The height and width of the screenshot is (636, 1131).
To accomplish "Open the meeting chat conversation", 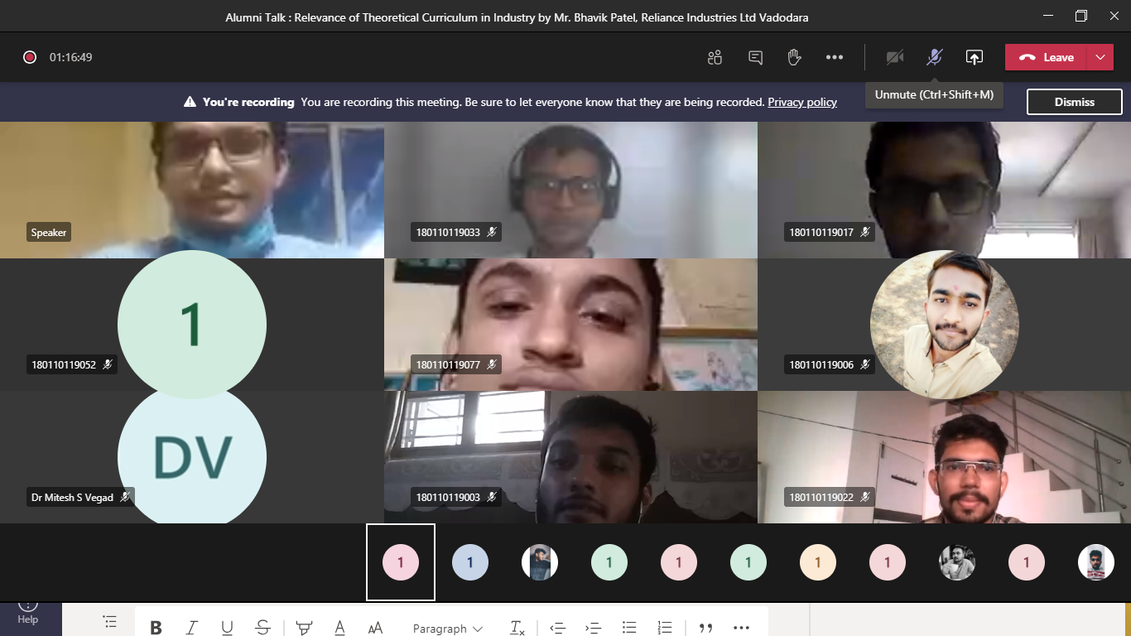I will coord(755,57).
